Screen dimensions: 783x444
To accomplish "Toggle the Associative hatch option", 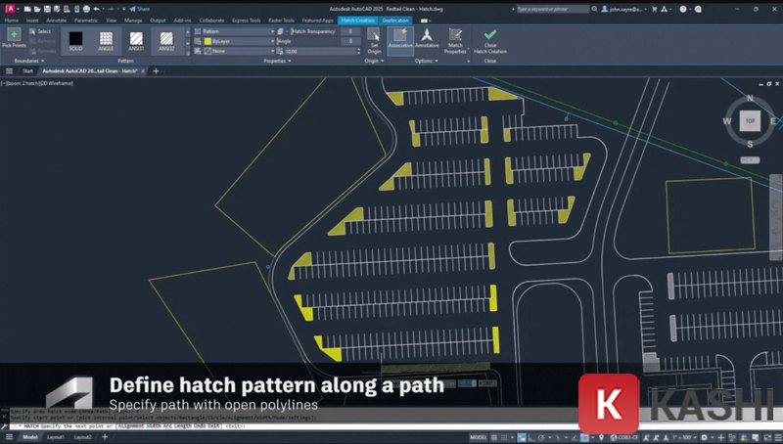I will 400,39.
